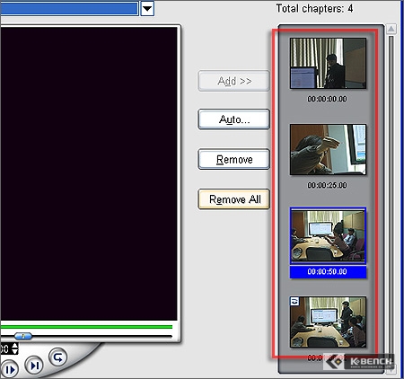Click the disabled Add >> button

[x=233, y=81]
